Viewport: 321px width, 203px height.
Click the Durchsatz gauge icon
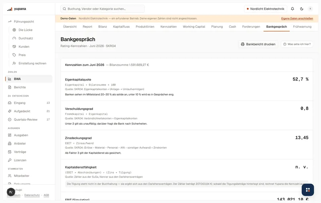(14, 38)
